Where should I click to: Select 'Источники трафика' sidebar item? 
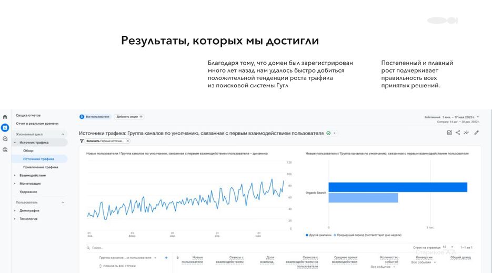point(39,159)
